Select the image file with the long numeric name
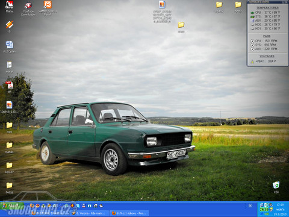This screenshot has height=217, width=289. (x=162, y=11)
